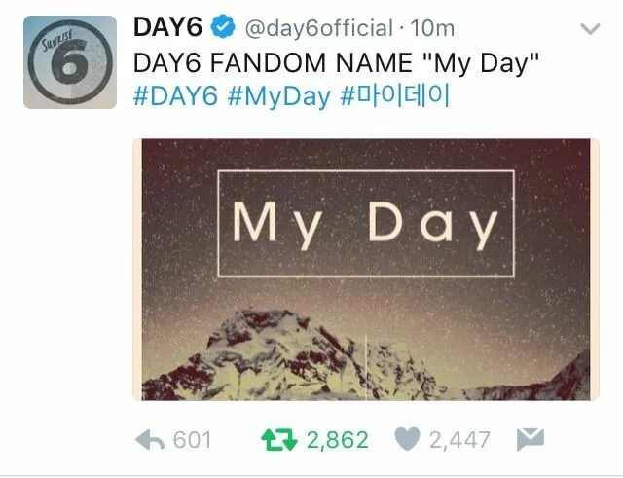Open the 10m timestamp permalink

pyautogui.click(x=432, y=28)
